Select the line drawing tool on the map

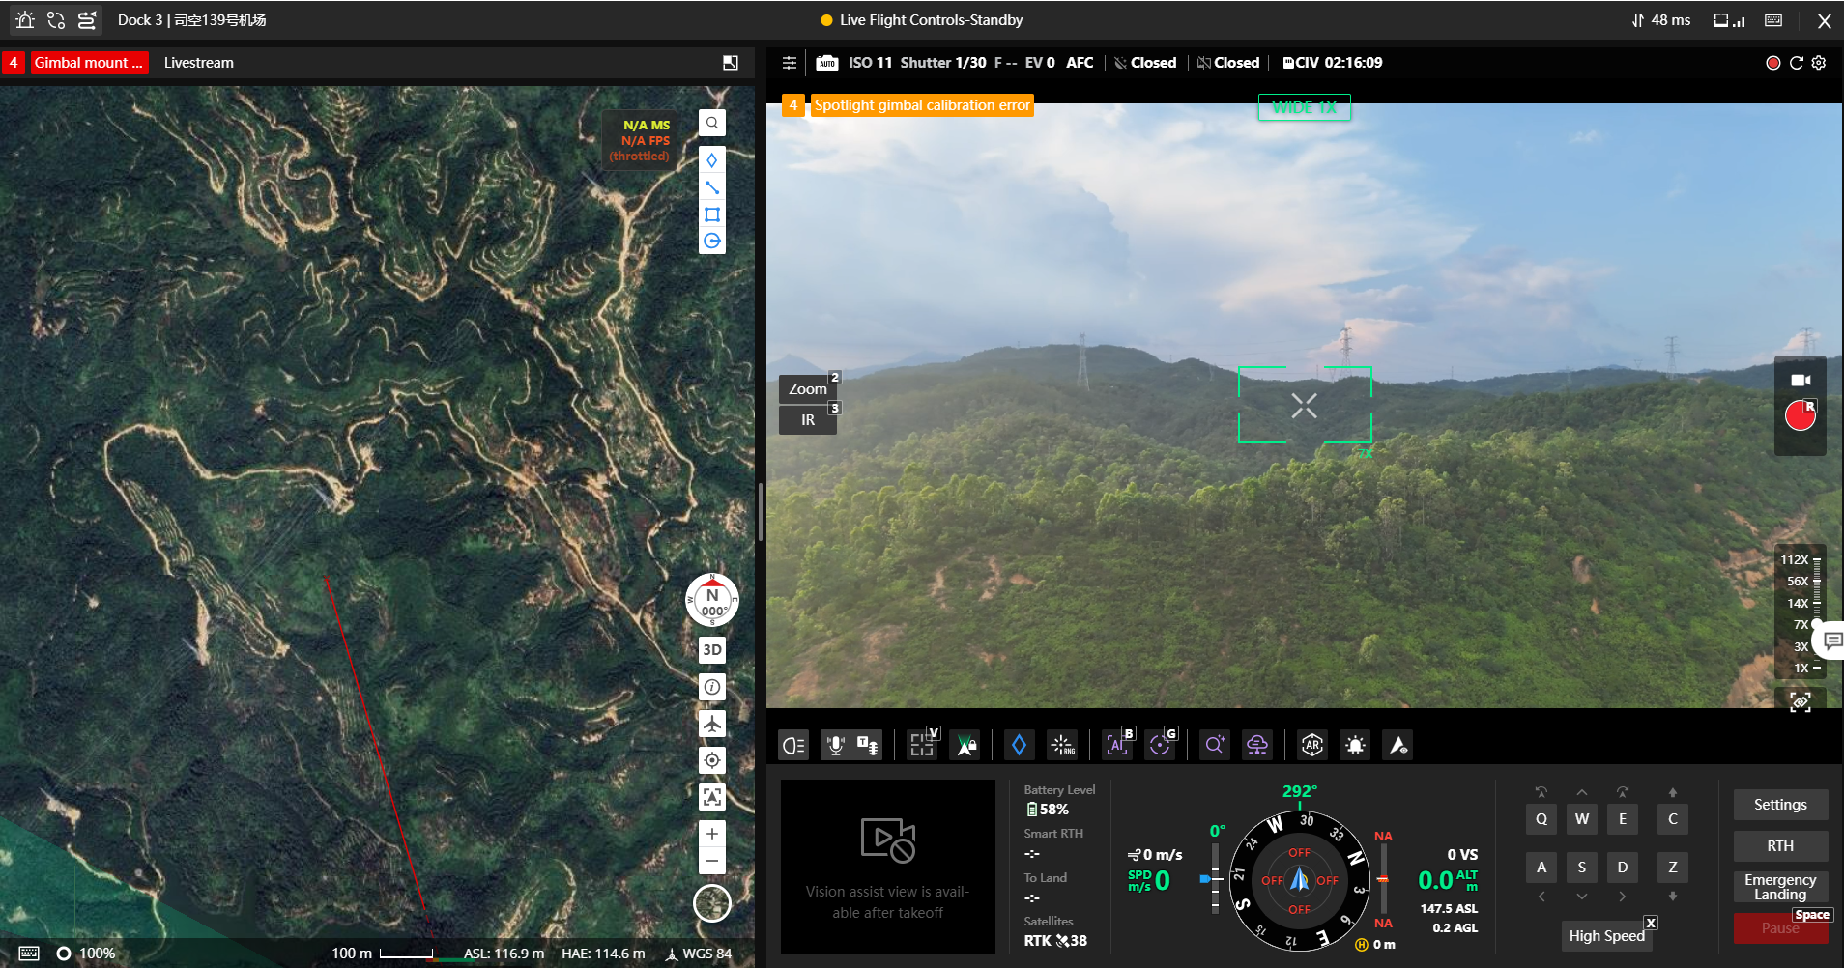click(x=712, y=187)
